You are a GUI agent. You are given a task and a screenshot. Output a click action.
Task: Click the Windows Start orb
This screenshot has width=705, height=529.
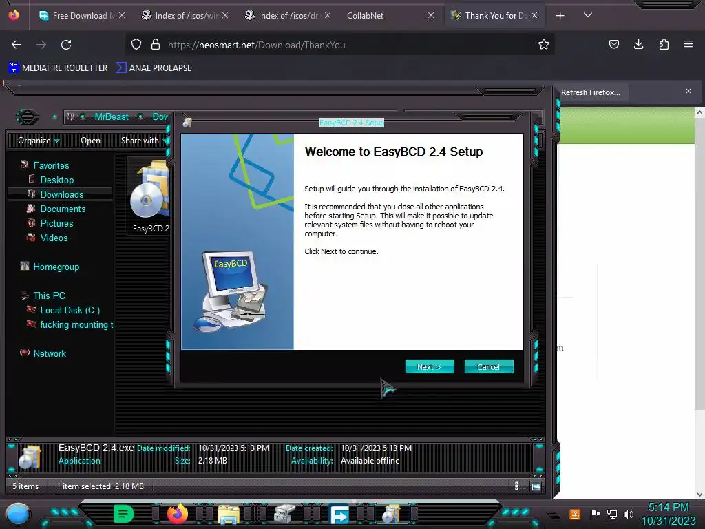pos(17,514)
